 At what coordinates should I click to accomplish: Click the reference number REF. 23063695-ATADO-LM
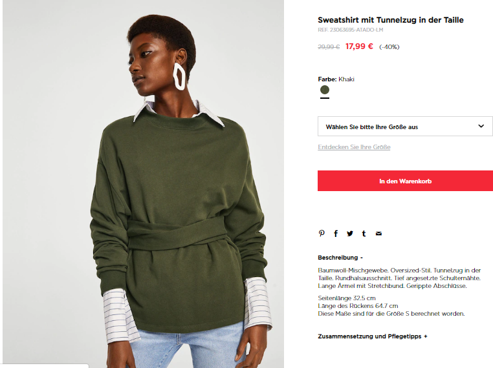[350, 30]
